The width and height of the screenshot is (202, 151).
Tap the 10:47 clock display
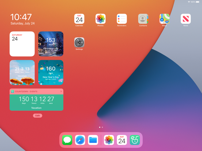point(21,17)
